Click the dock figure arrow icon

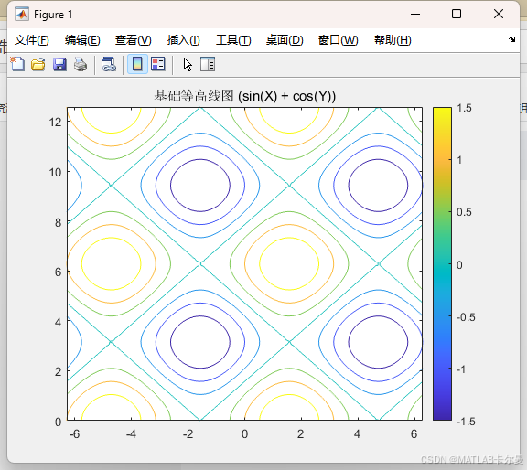pos(511,39)
